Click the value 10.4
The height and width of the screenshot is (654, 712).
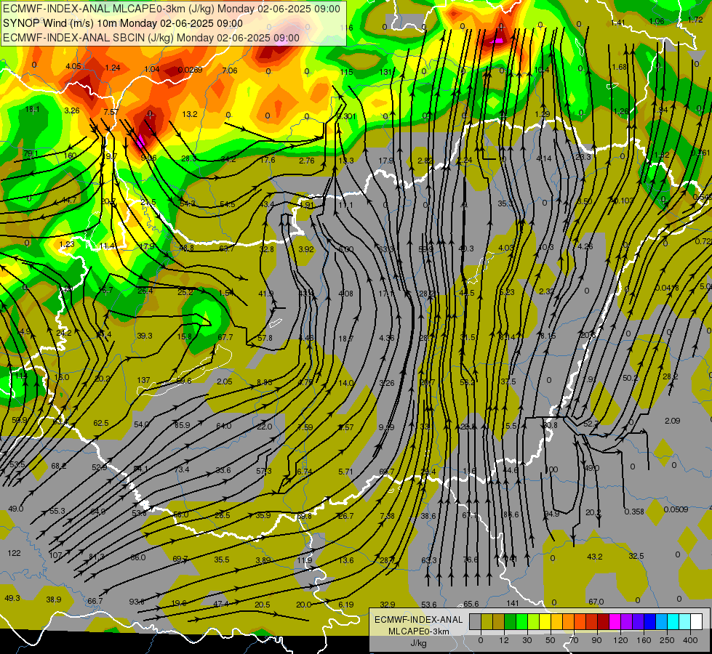click(542, 70)
